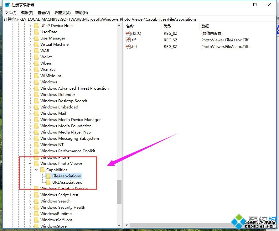Expand the WcmSvc key
Image resolution: width=279 pixels, height=231 pixels.
[30, 70]
